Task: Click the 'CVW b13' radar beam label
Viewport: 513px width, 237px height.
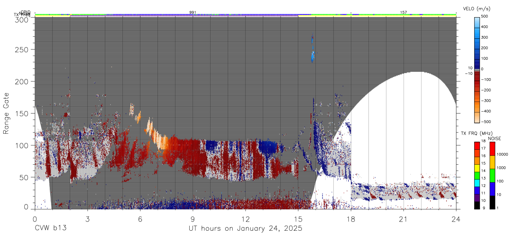Action: (50, 229)
